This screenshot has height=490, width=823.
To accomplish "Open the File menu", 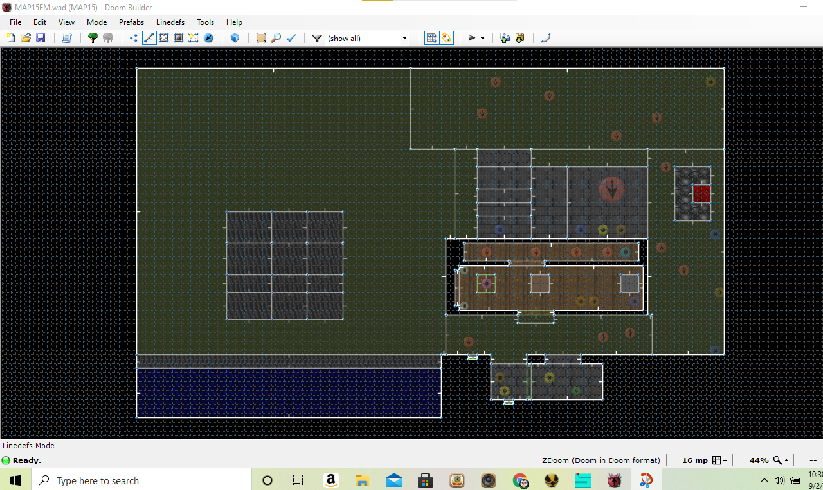I will tap(15, 22).
